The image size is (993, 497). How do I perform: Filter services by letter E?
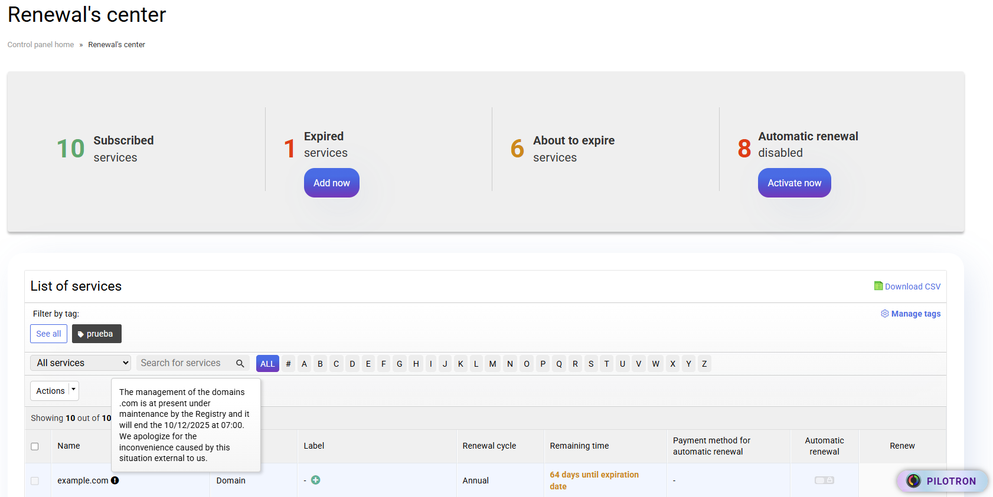click(368, 364)
